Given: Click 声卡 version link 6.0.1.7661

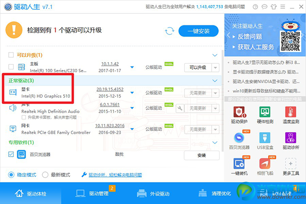Looking at the screenshot, I should [x=110, y=105].
